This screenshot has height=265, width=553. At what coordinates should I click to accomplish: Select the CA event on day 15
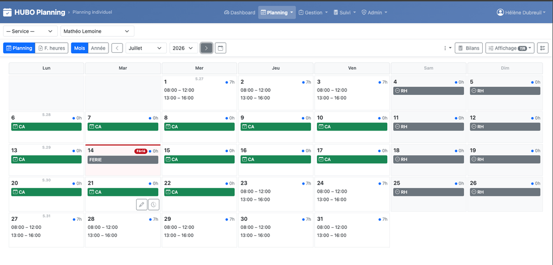click(199, 159)
